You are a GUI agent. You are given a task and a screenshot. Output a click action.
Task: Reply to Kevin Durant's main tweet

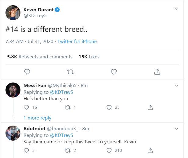(27, 72)
